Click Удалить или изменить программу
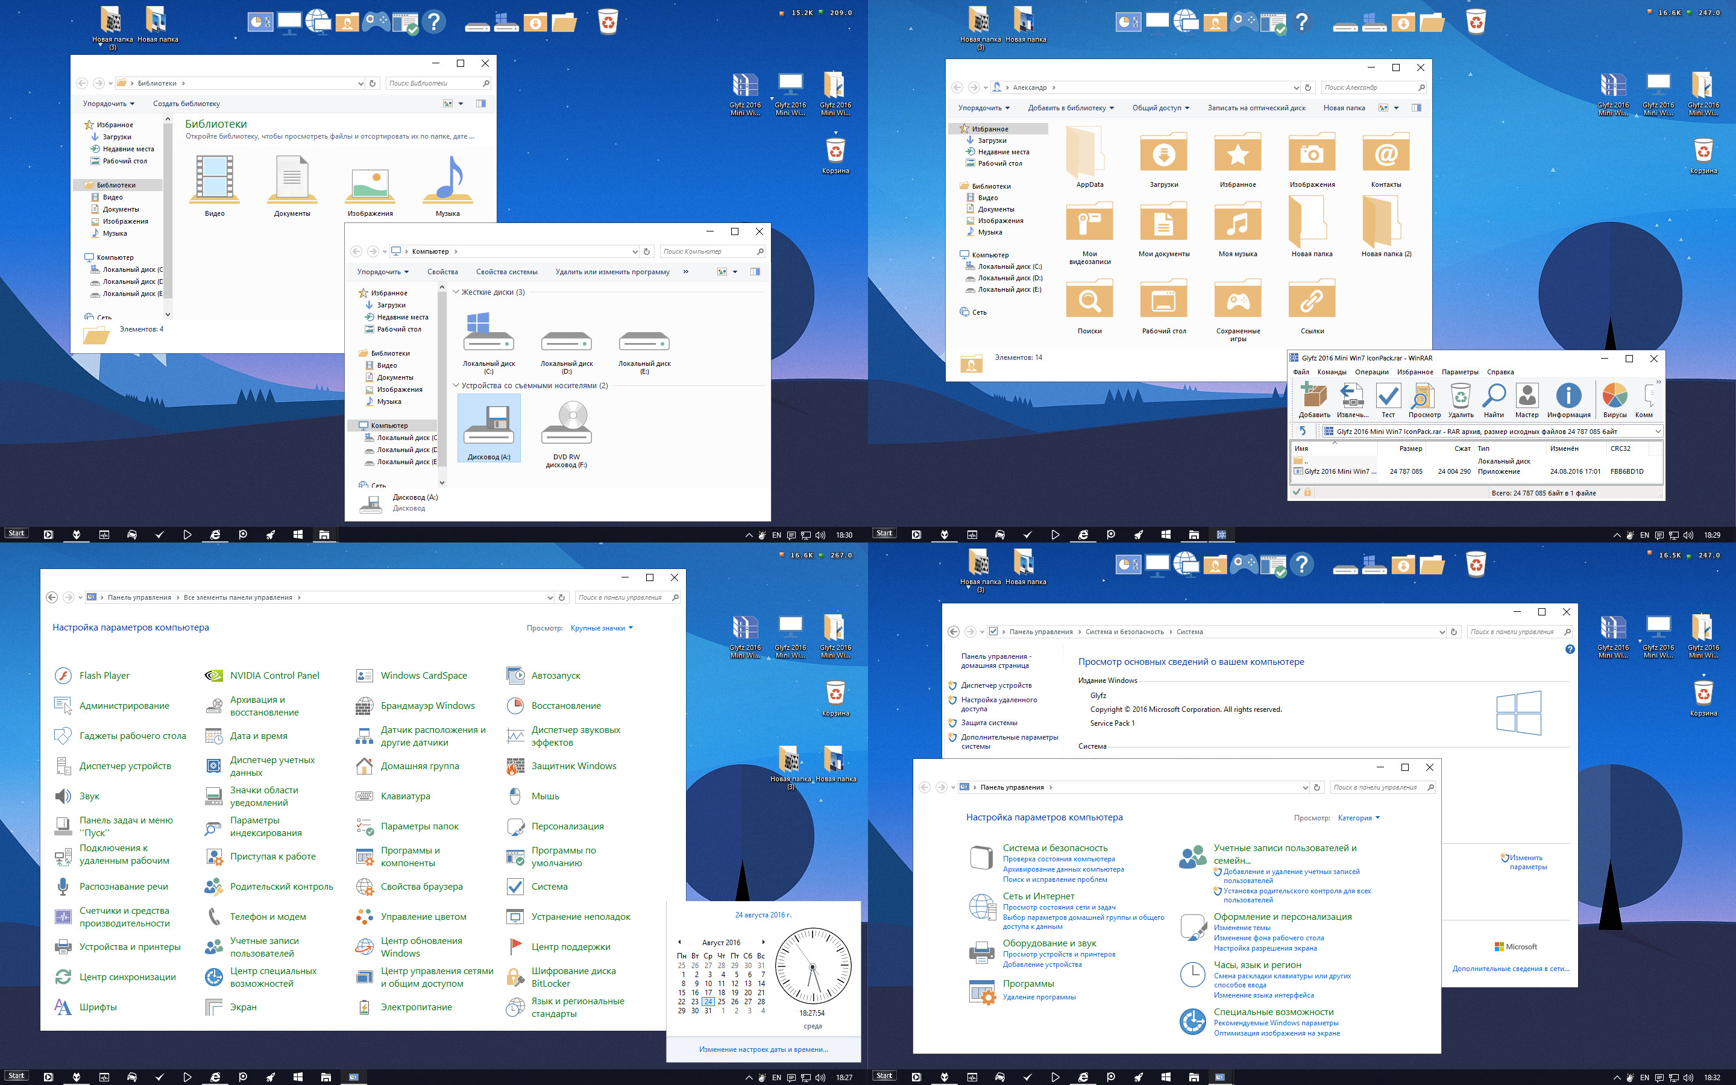This screenshot has width=1736, height=1085. tap(612, 271)
